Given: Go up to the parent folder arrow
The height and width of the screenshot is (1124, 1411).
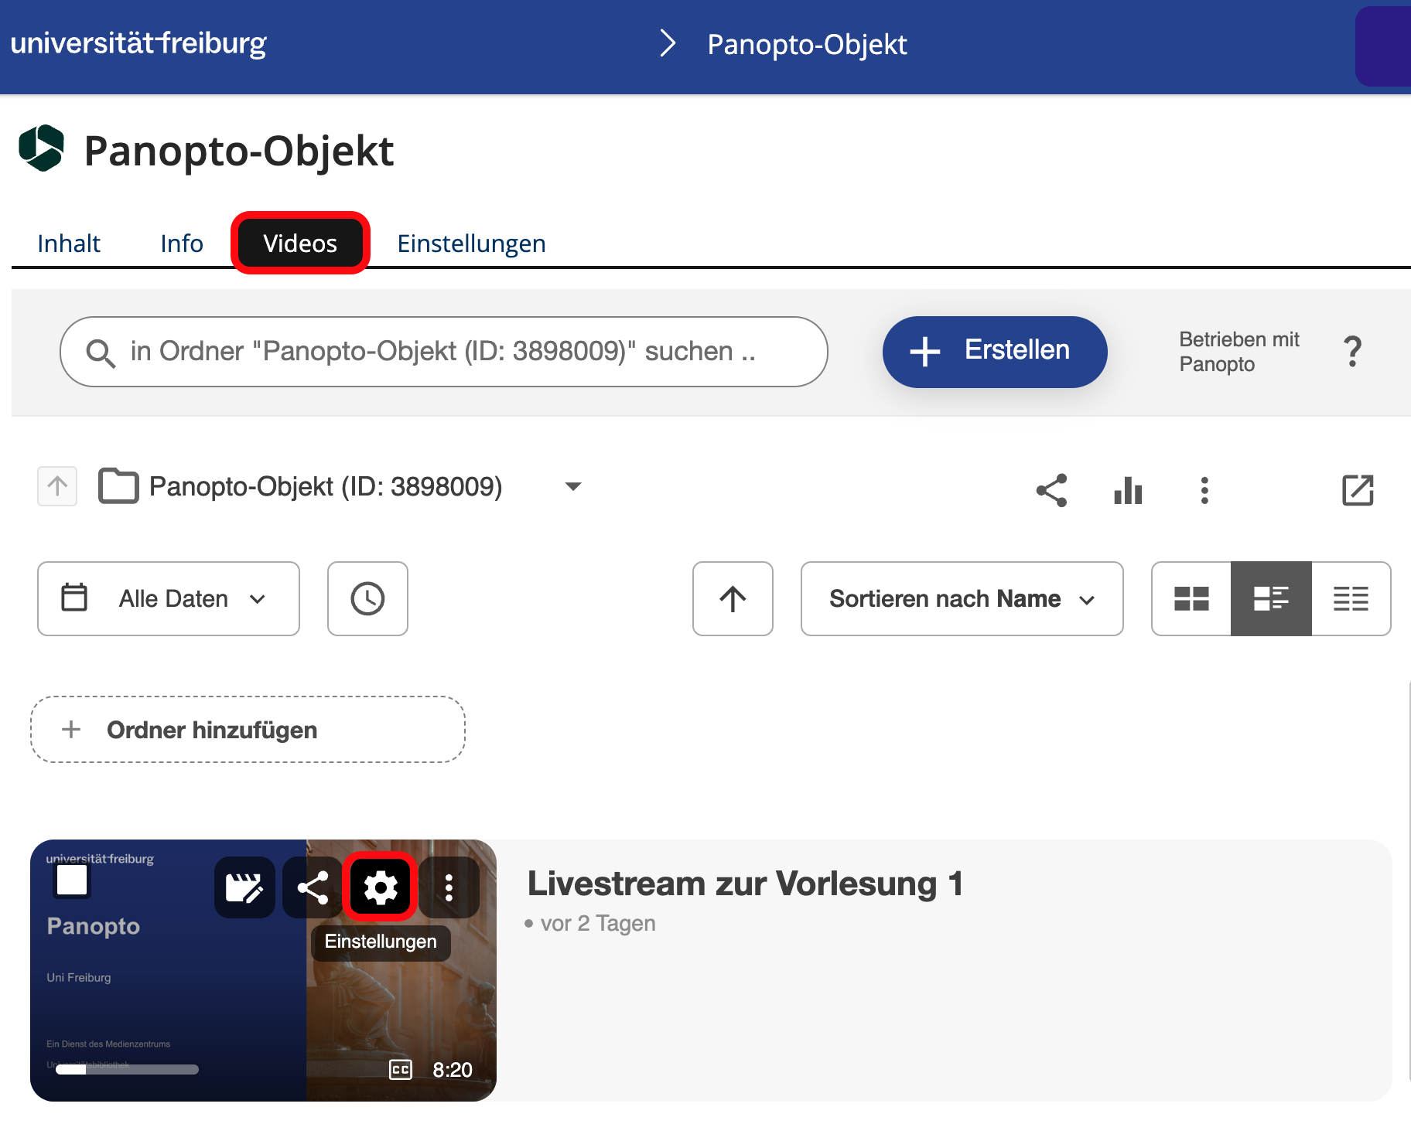Looking at the screenshot, I should tap(57, 486).
